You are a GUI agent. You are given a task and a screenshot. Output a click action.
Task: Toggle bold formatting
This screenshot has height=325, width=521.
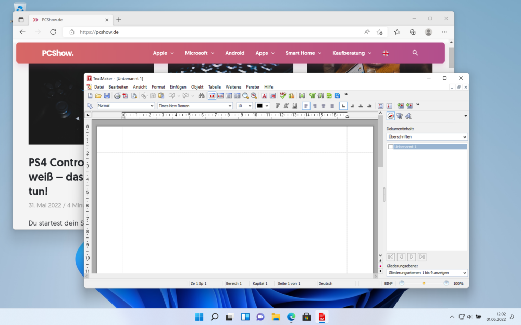pyautogui.click(x=278, y=106)
